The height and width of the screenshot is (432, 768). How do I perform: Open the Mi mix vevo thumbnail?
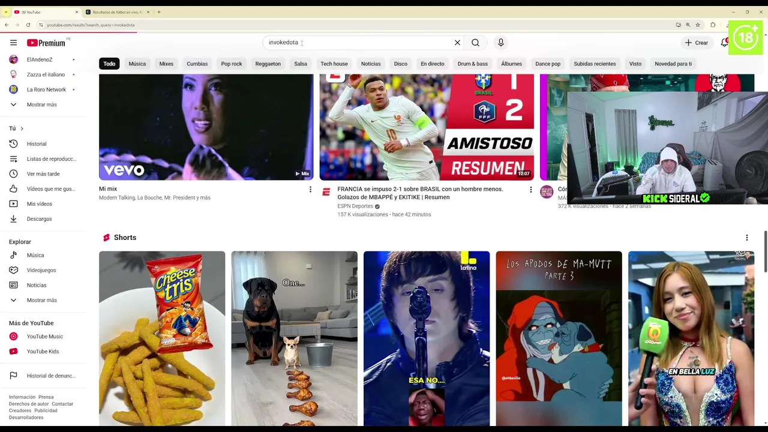tap(206, 127)
